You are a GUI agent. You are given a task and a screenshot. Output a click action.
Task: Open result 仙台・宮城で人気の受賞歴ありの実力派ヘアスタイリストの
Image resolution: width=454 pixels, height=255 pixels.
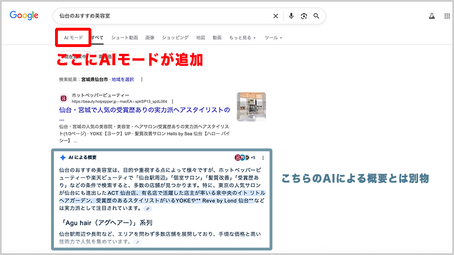coord(145,110)
